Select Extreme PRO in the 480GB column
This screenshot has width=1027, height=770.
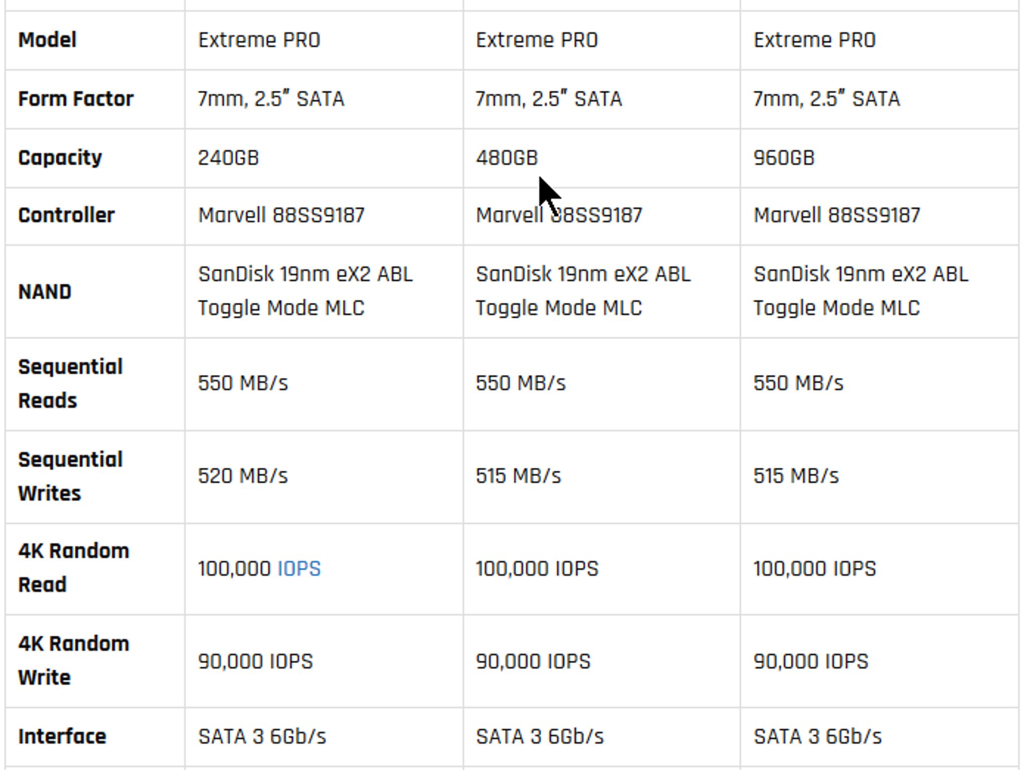point(537,40)
